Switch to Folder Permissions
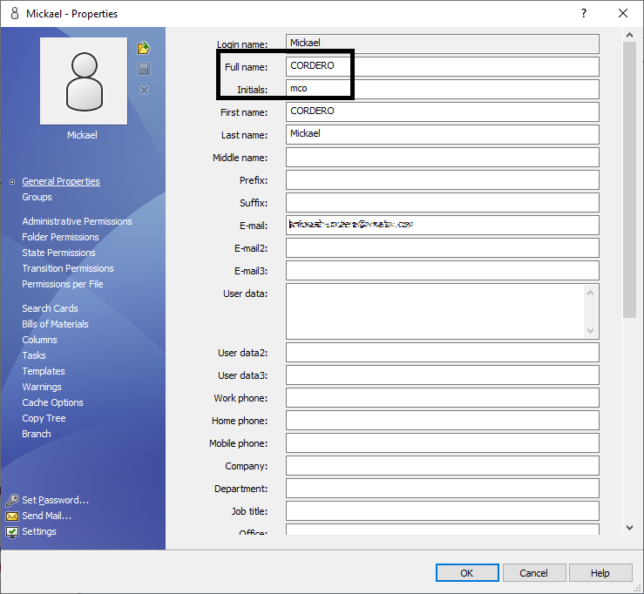 60,237
